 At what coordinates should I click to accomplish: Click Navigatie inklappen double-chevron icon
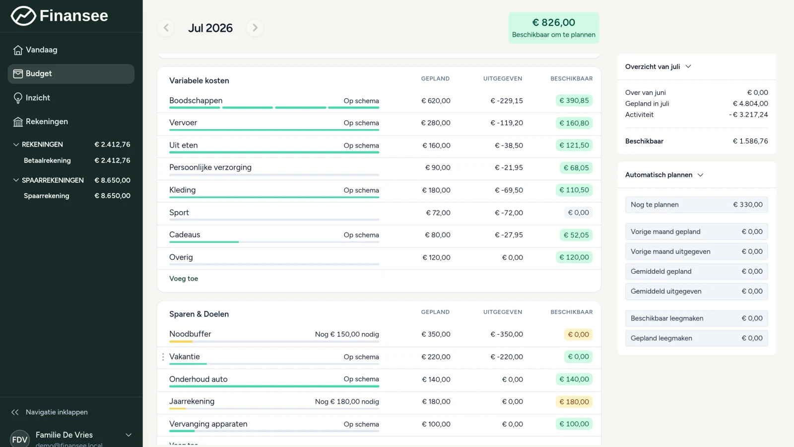click(15, 412)
